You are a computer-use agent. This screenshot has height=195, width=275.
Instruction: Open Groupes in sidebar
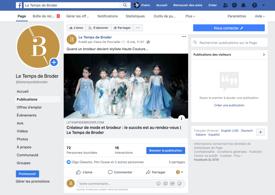tap(24, 163)
